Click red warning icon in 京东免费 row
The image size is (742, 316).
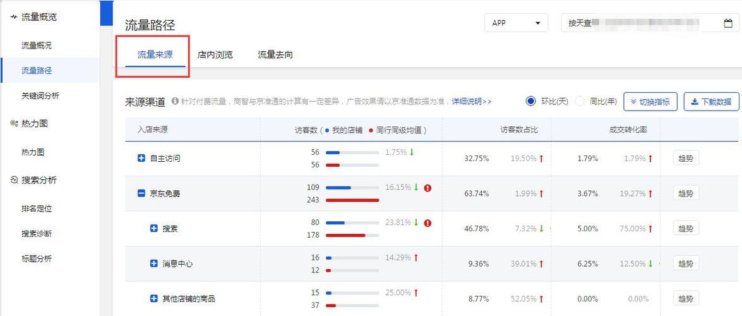(428, 188)
